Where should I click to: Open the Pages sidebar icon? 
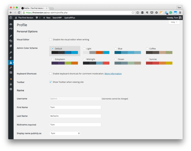[x=11, y=46]
